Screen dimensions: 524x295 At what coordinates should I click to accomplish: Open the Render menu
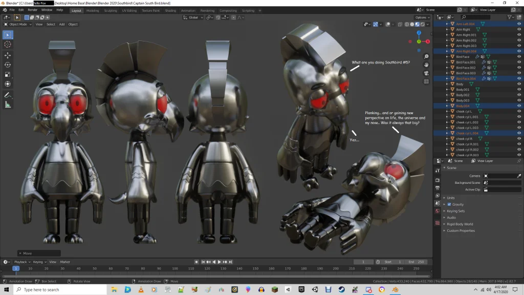point(32,10)
